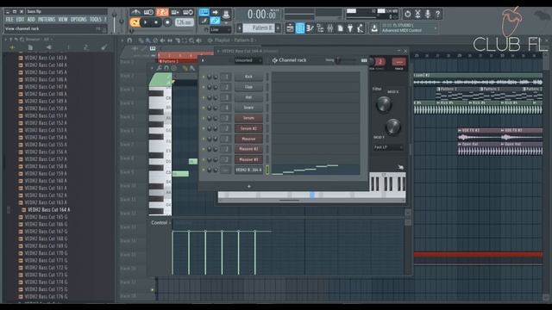Screen dimensions: 552x310
Task: Select the Kick channel button
Action: 248,77
